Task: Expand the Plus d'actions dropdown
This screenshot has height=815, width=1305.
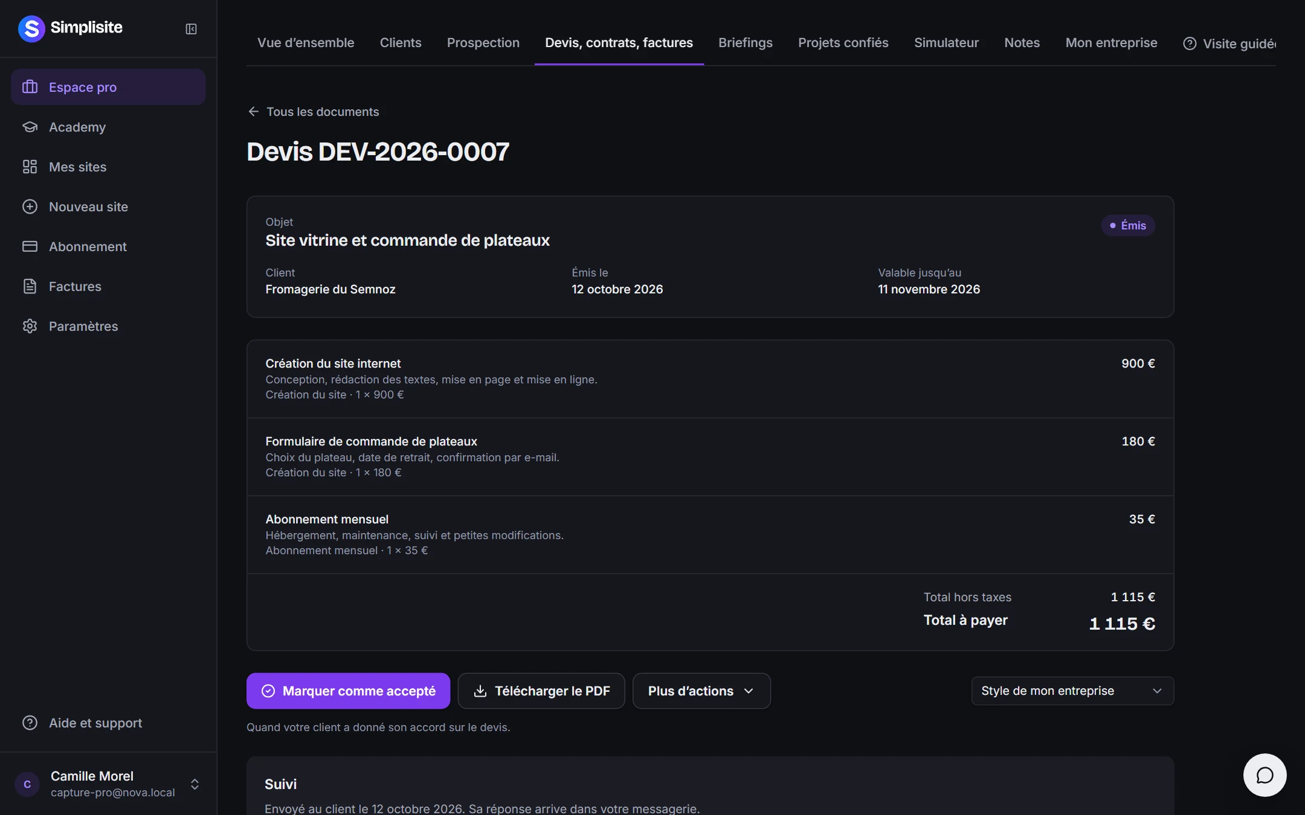Action: 701,691
